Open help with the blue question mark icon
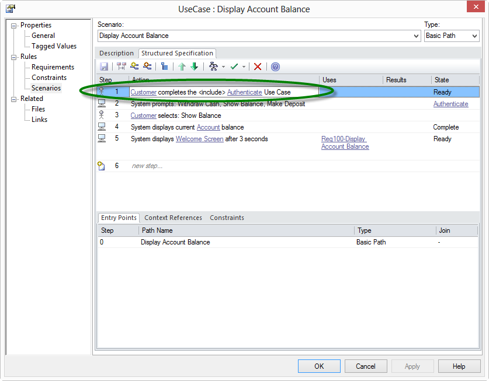The image size is (489, 381). click(x=275, y=67)
